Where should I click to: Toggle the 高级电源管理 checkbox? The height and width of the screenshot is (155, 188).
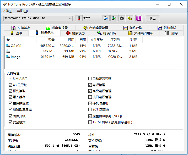90,91
